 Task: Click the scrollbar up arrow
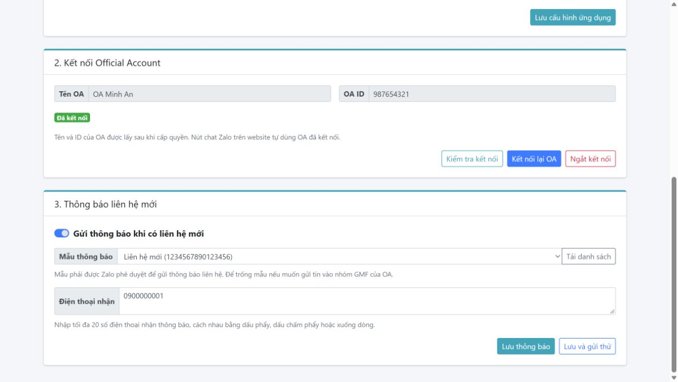[674, 4]
